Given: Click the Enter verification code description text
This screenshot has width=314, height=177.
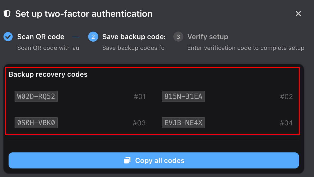Looking at the screenshot, I should pos(246,48).
